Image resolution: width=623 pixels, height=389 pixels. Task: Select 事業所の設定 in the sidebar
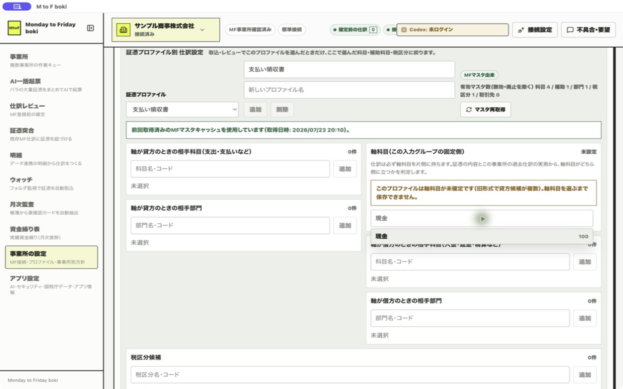tap(51, 257)
